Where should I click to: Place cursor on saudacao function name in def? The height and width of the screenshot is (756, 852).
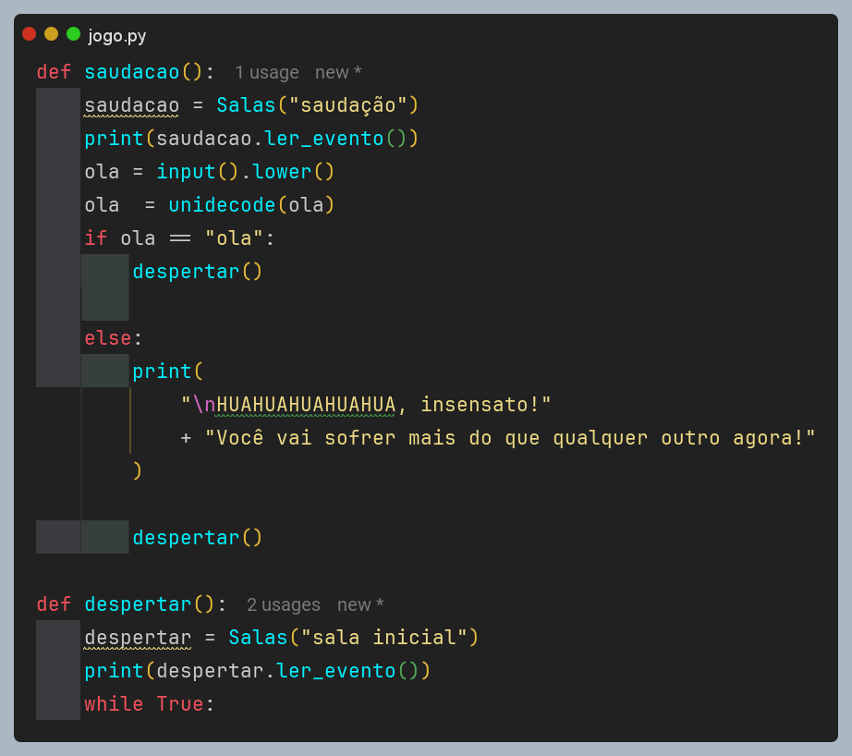[132, 72]
